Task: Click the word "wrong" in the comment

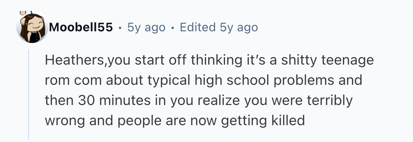Action: (63, 120)
